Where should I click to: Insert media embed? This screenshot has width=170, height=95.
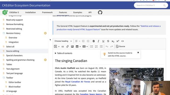[x=84, y=46]
